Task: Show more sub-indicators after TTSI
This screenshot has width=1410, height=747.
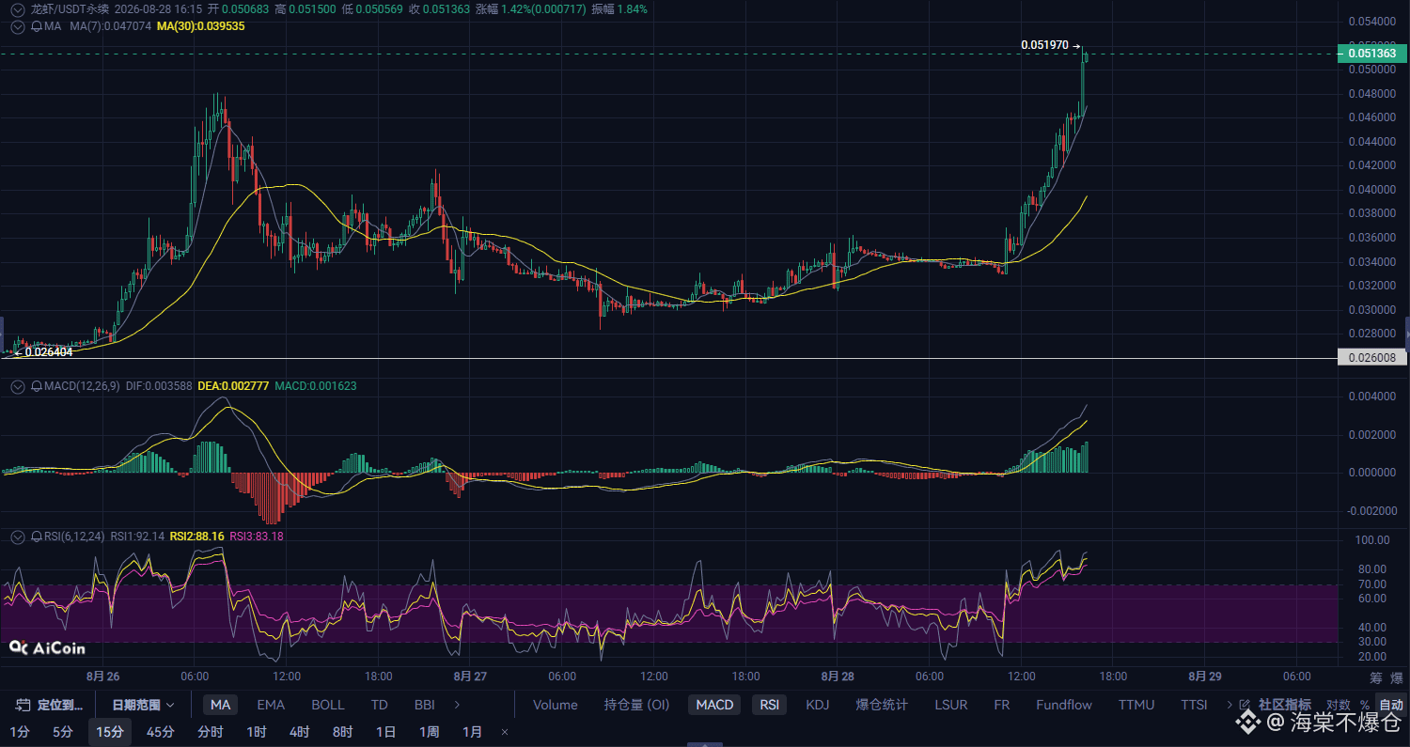Action: [1230, 705]
